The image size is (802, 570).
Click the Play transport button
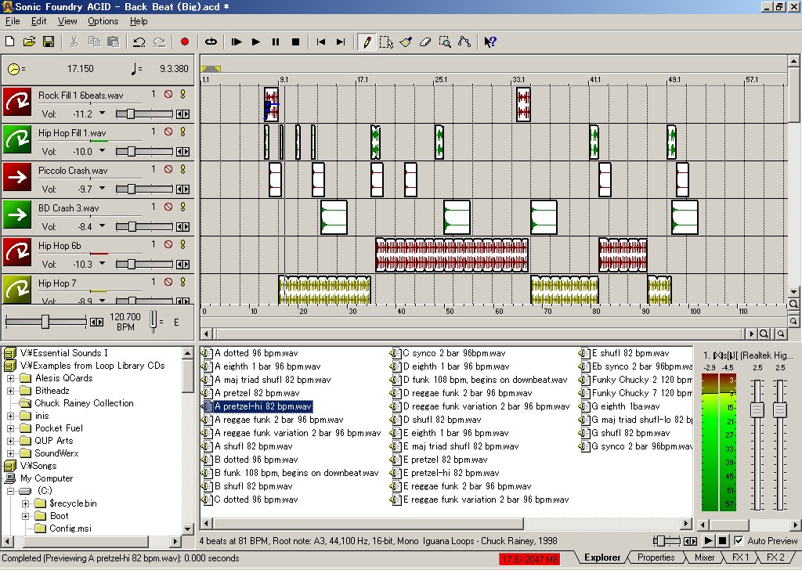[256, 42]
